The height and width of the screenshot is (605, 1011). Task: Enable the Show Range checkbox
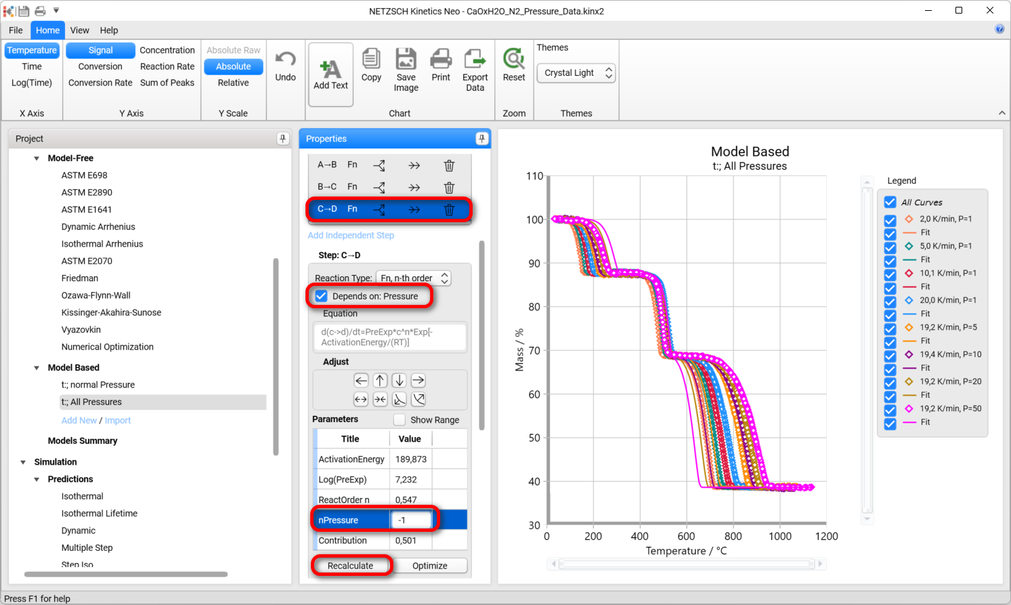[x=400, y=420]
